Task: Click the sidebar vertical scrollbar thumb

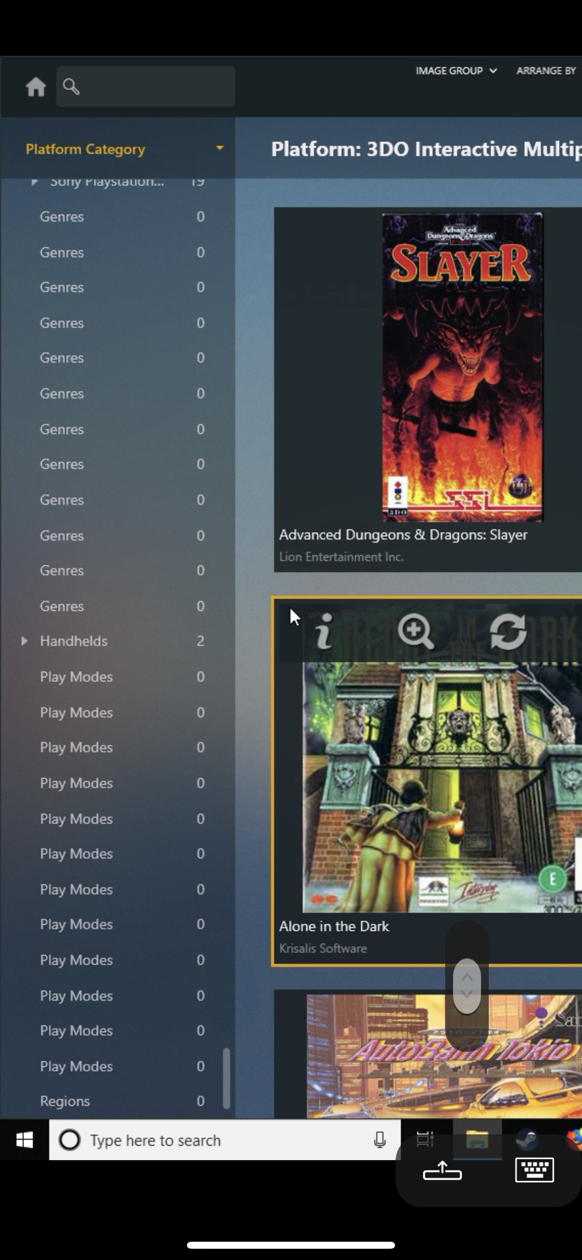Action: point(226,1078)
